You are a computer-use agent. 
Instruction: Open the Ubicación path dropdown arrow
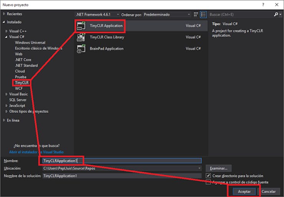click(x=199, y=168)
